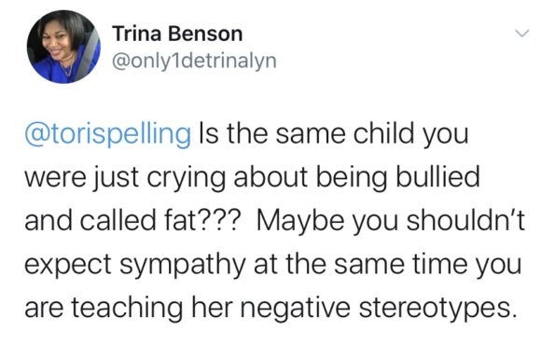
Task: Follow the @torispelling mention link
Action: tap(107, 135)
